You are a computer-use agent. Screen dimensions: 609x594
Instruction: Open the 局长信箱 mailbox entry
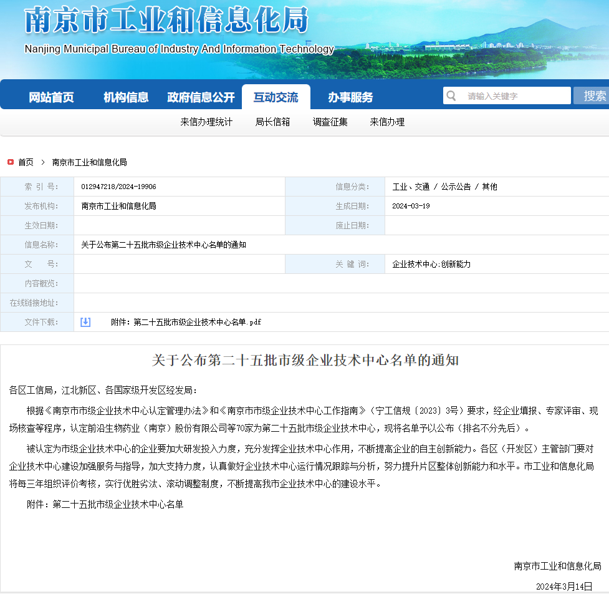(x=272, y=122)
